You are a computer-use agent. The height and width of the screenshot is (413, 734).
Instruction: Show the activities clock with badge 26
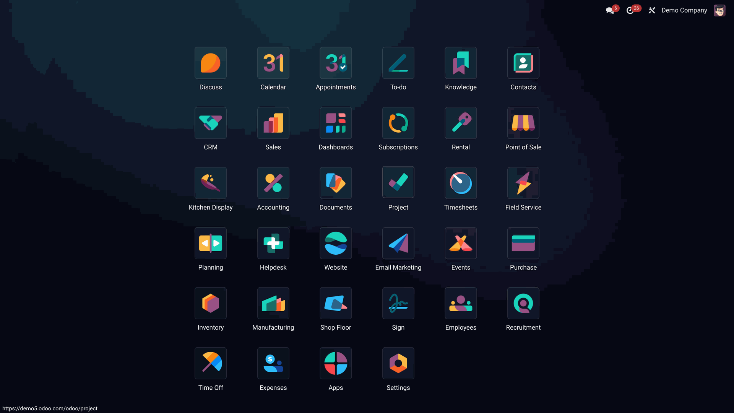(x=630, y=11)
